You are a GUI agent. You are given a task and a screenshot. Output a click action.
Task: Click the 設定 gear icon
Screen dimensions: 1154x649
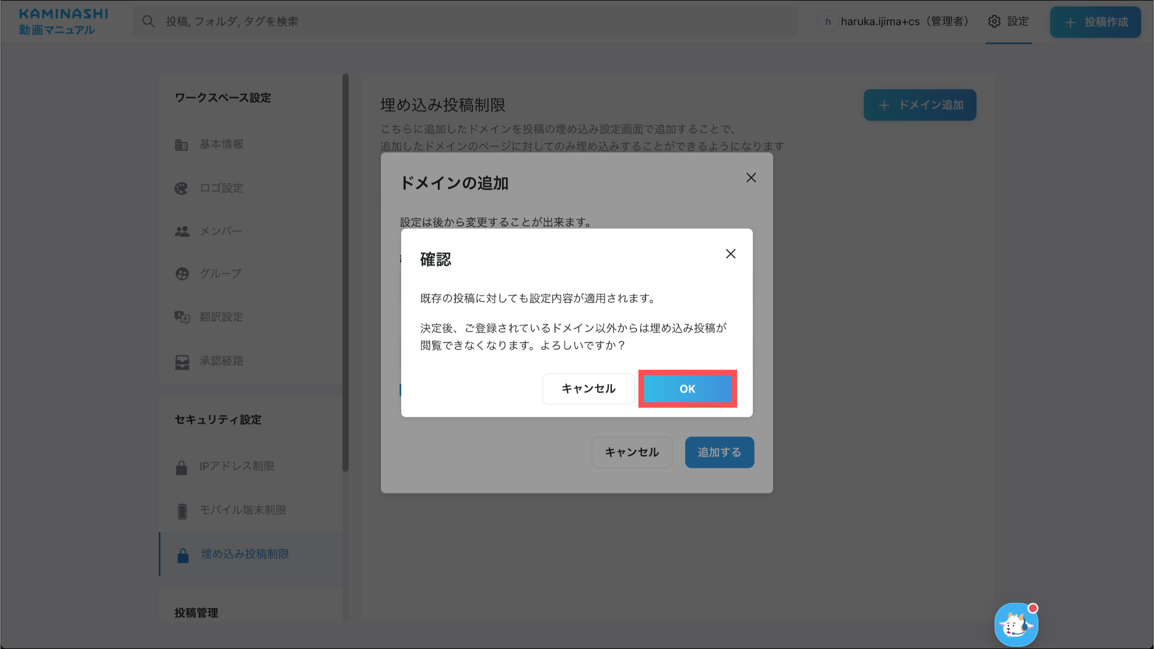coord(995,21)
